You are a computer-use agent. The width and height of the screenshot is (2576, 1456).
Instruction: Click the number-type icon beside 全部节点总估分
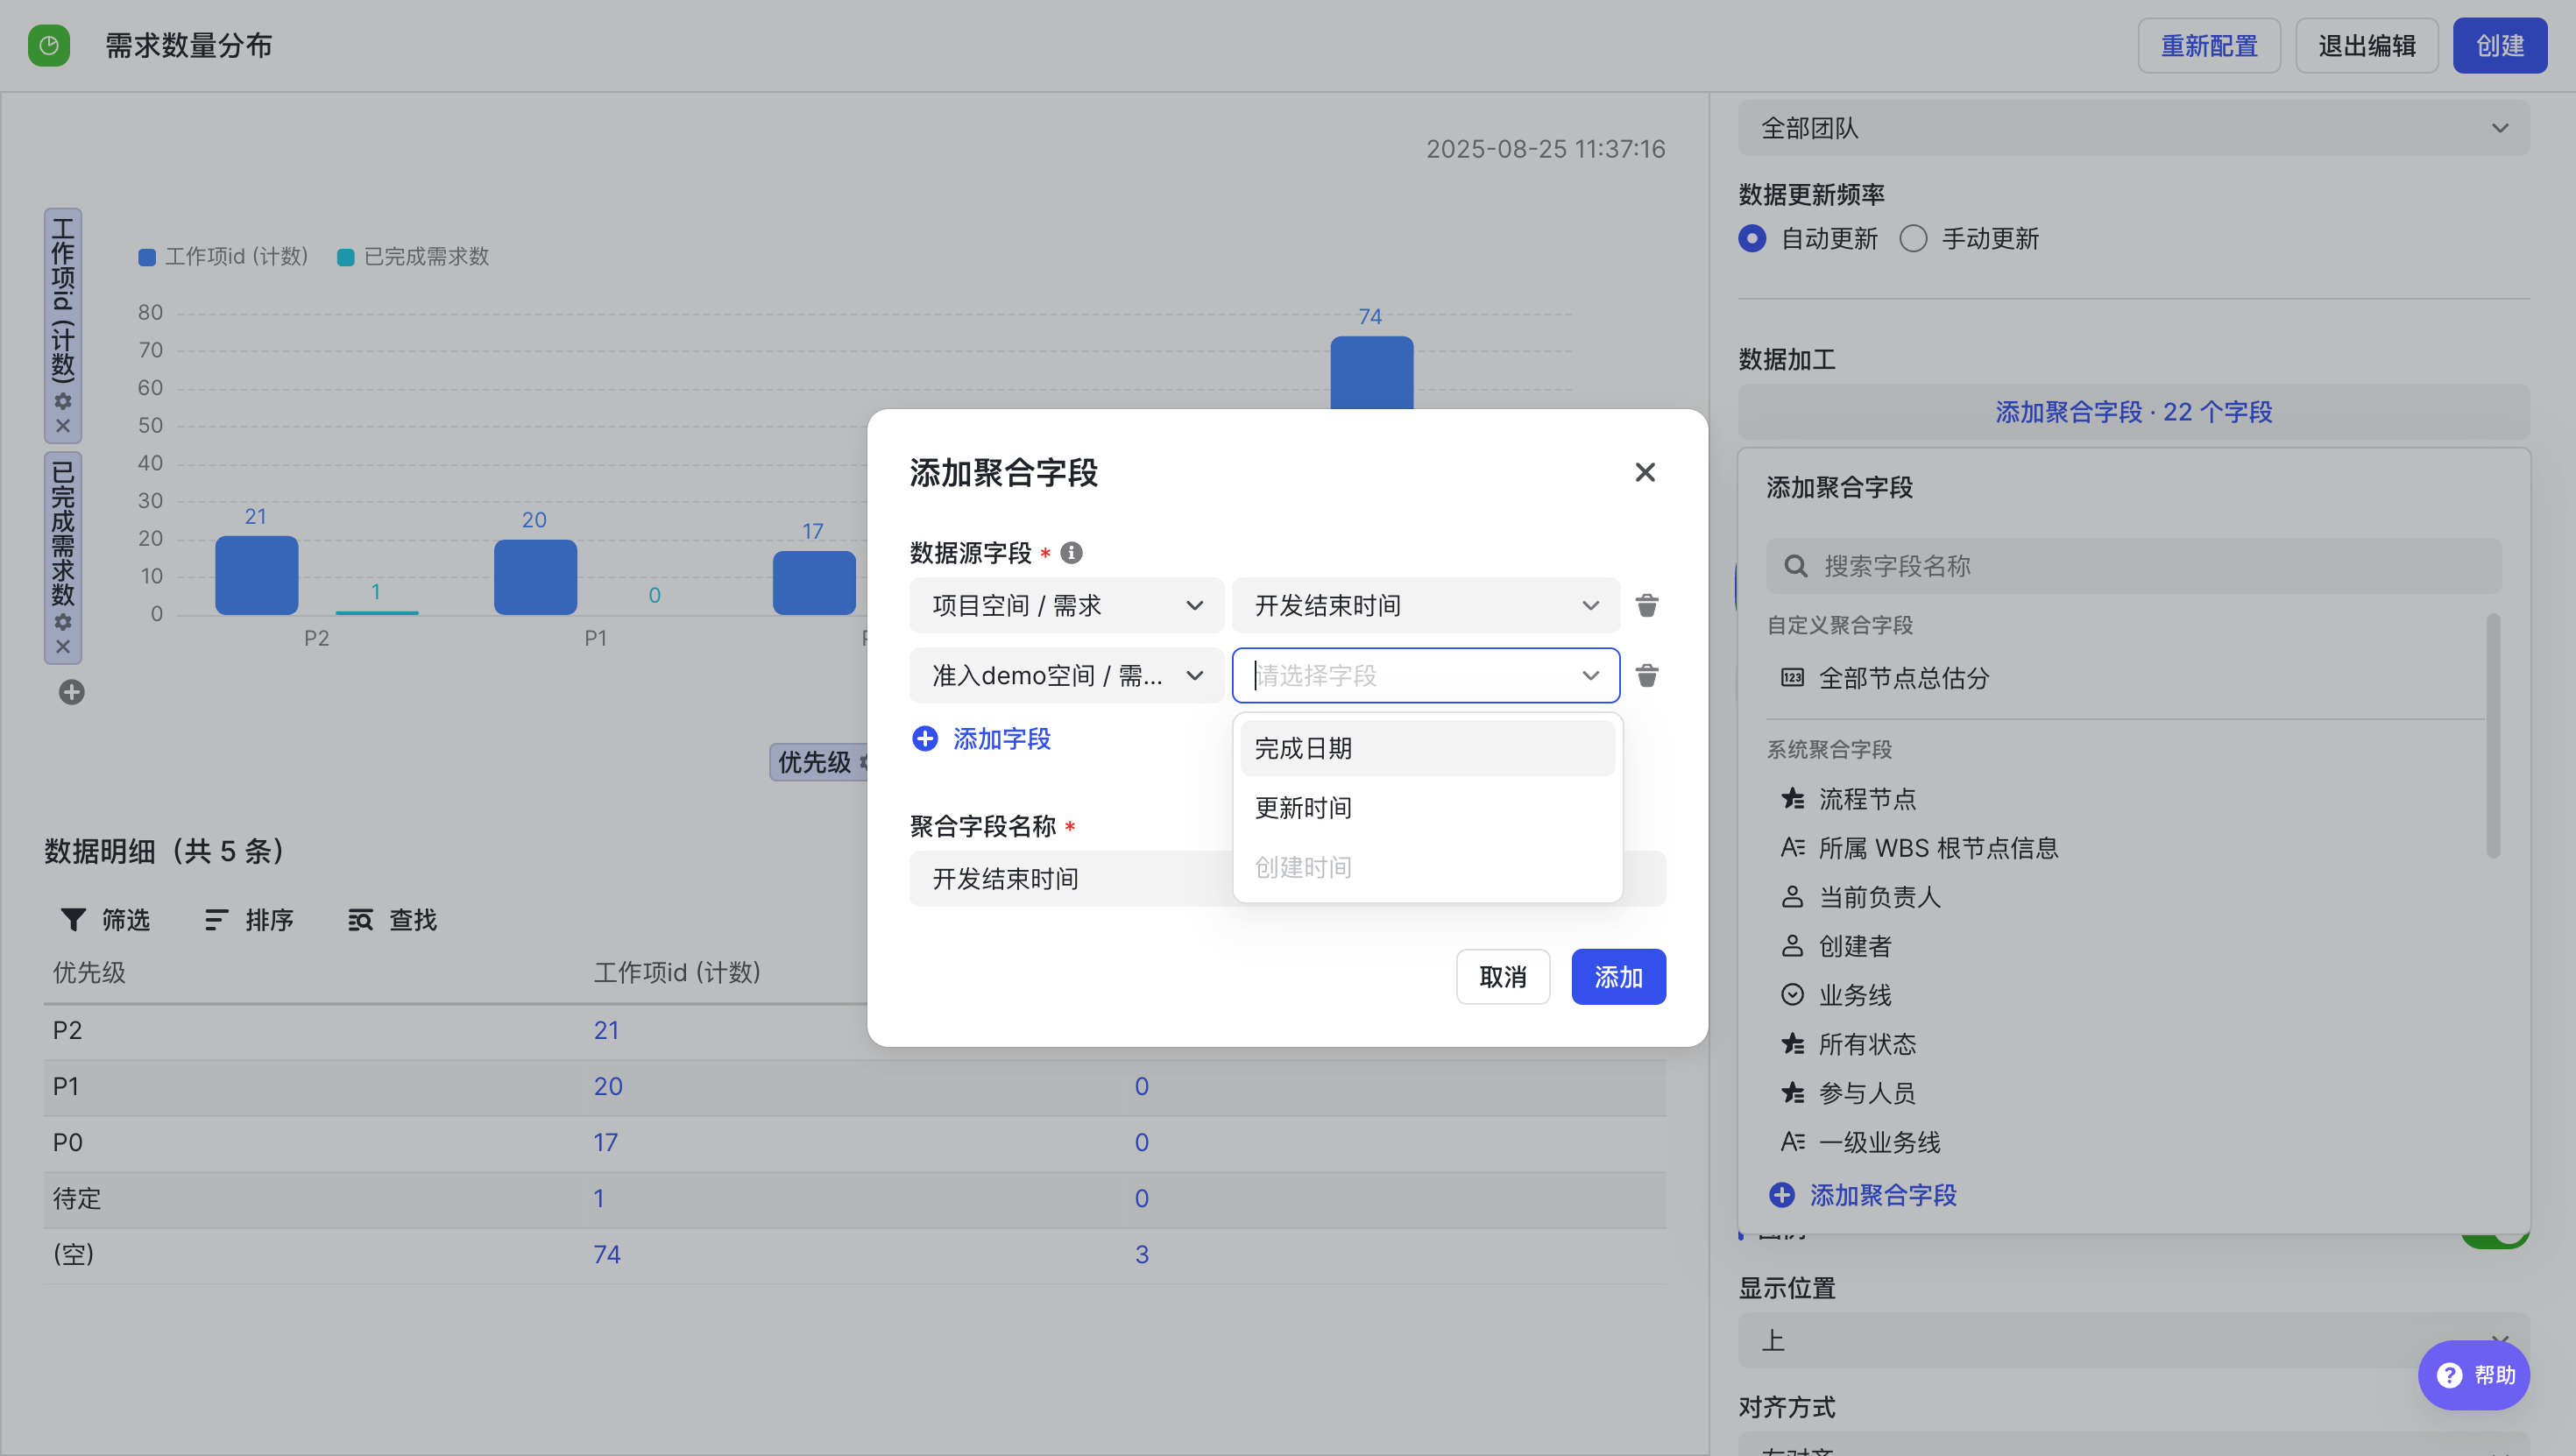click(x=1792, y=678)
